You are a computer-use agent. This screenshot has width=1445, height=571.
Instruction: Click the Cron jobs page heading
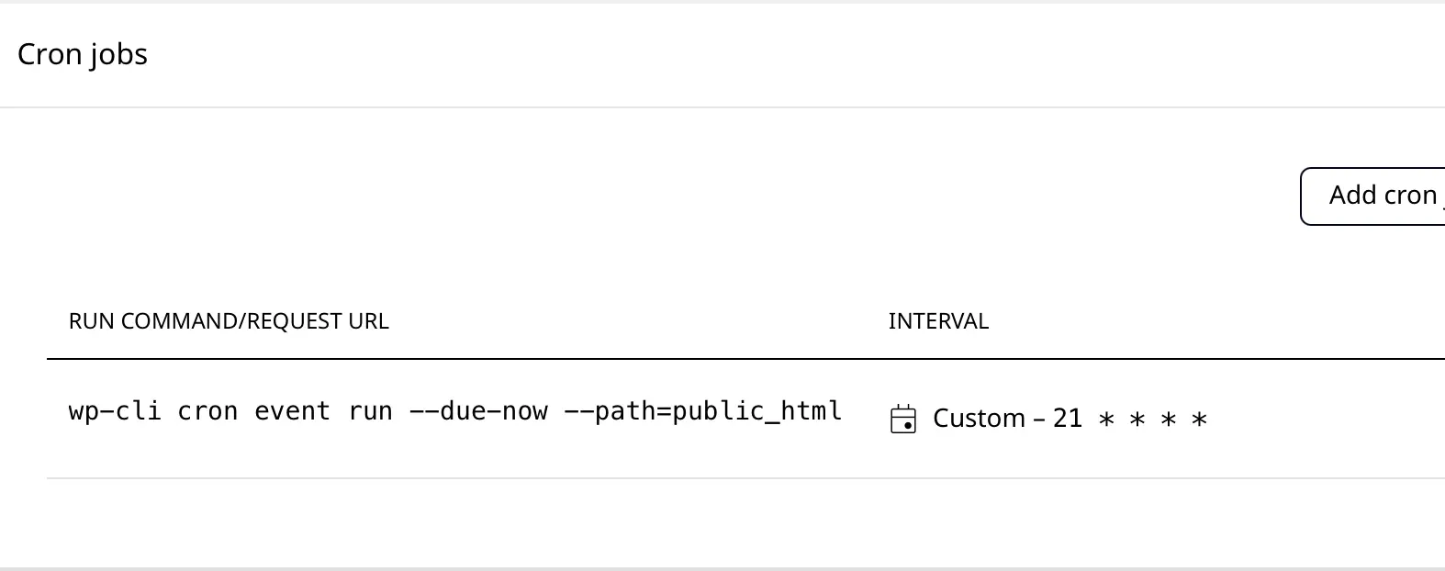83,54
